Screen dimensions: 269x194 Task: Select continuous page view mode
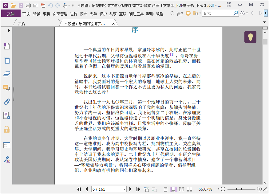pos(173,189)
